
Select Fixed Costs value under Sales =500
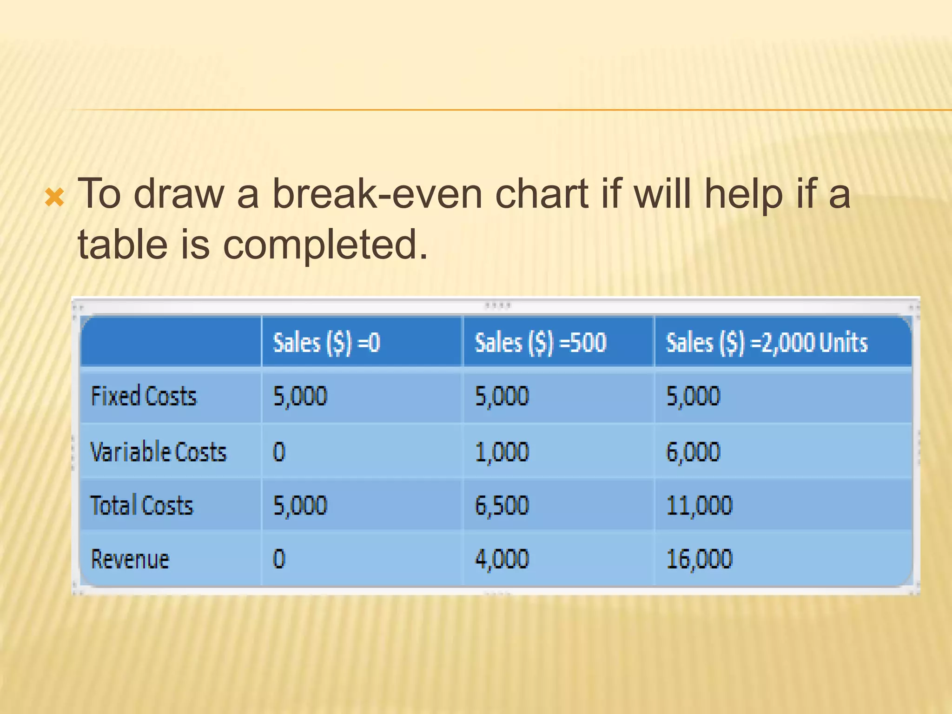tap(502, 396)
